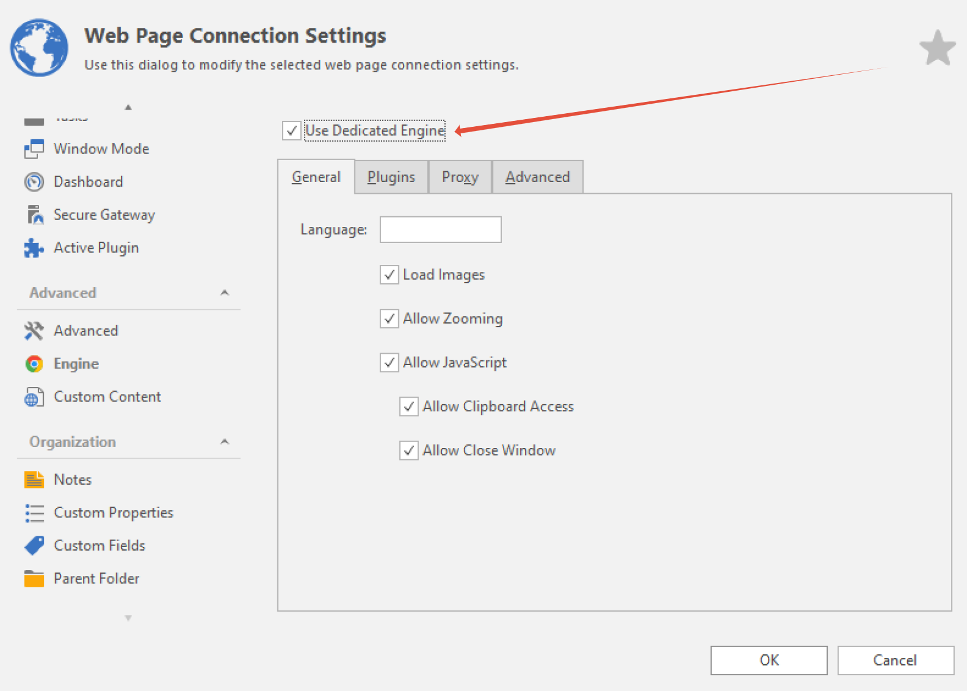Viewport: 967px width, 691px height.
Task: Open Secure Gateway settings icon
Action: (34, 215)
